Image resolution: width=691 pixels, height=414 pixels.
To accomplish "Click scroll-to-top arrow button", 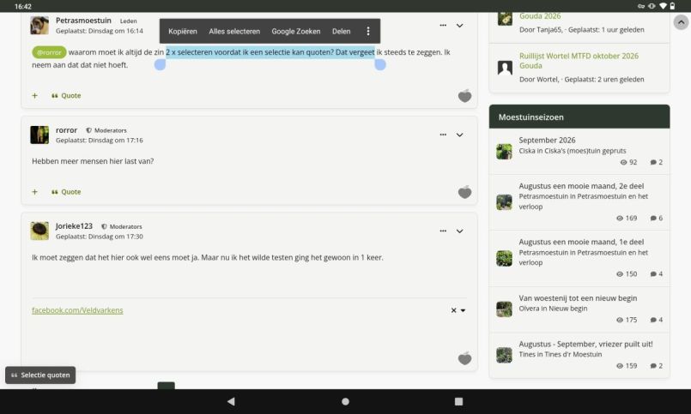I will coord(681,22).
